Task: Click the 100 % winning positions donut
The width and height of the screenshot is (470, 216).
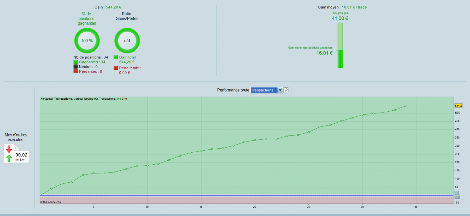Action: pyautogui.click(x=87, y=41)
